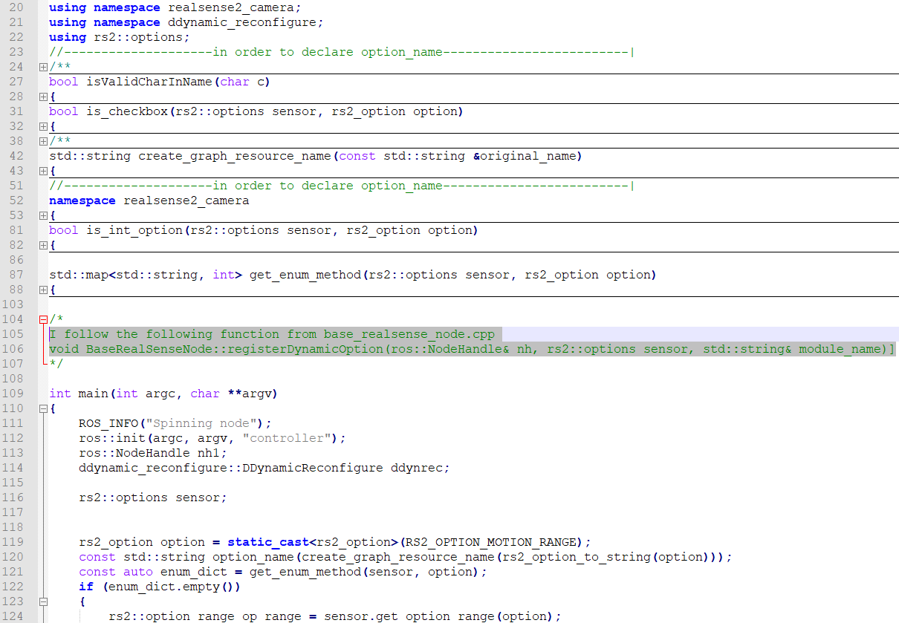The image size is (899, 623).
Task: Click line number 20 in the margin
Action: pos(16,7)
